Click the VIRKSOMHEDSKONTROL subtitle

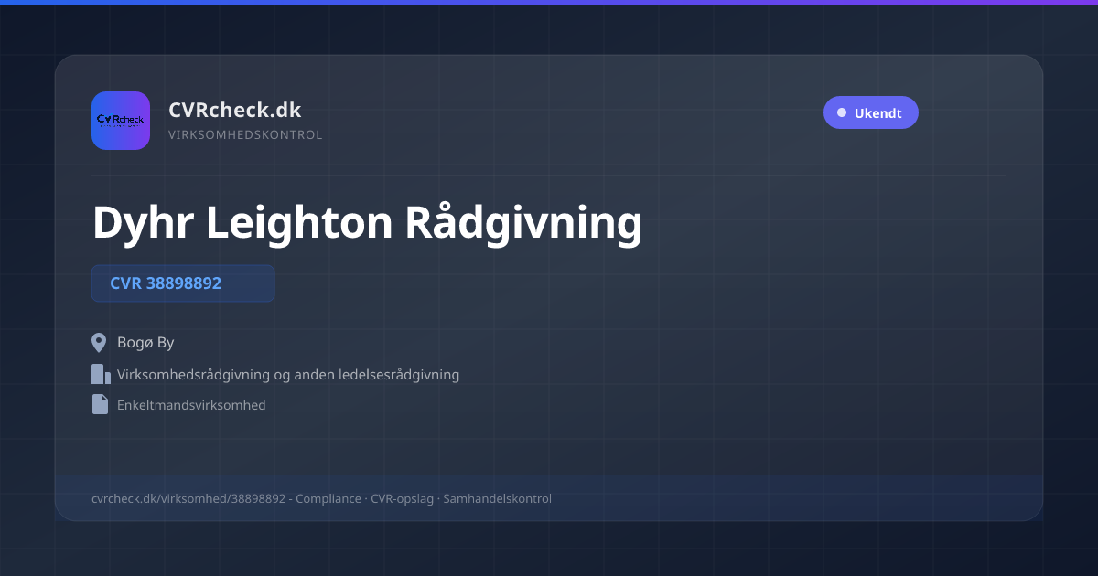tap(245, 135)
